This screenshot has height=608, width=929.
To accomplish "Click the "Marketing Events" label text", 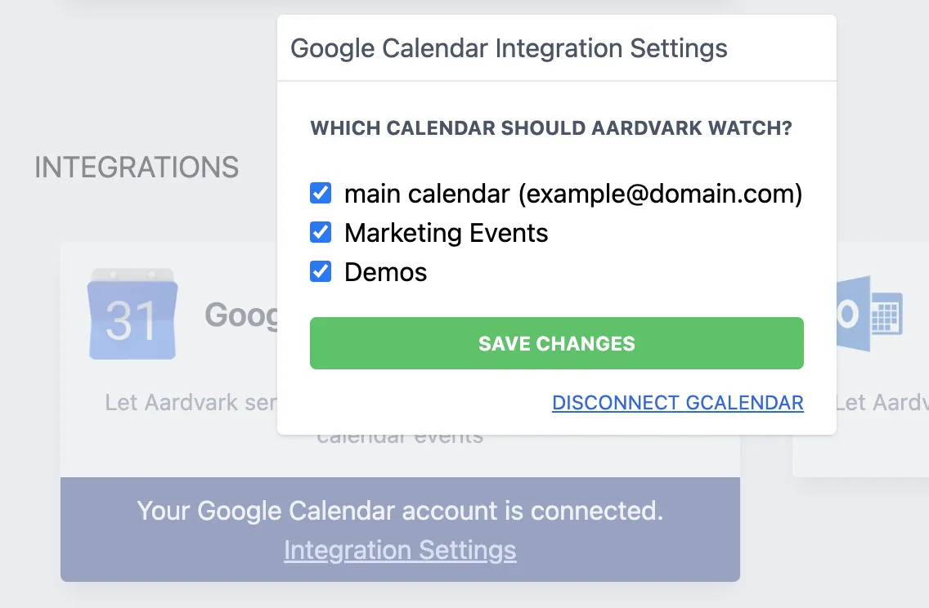I will (x=446, y=233).
